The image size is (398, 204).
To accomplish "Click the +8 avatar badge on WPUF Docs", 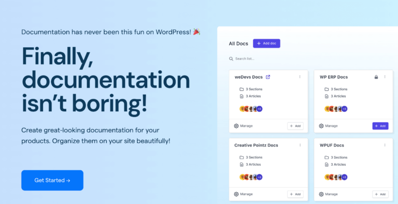I will (x=344, y=177).
